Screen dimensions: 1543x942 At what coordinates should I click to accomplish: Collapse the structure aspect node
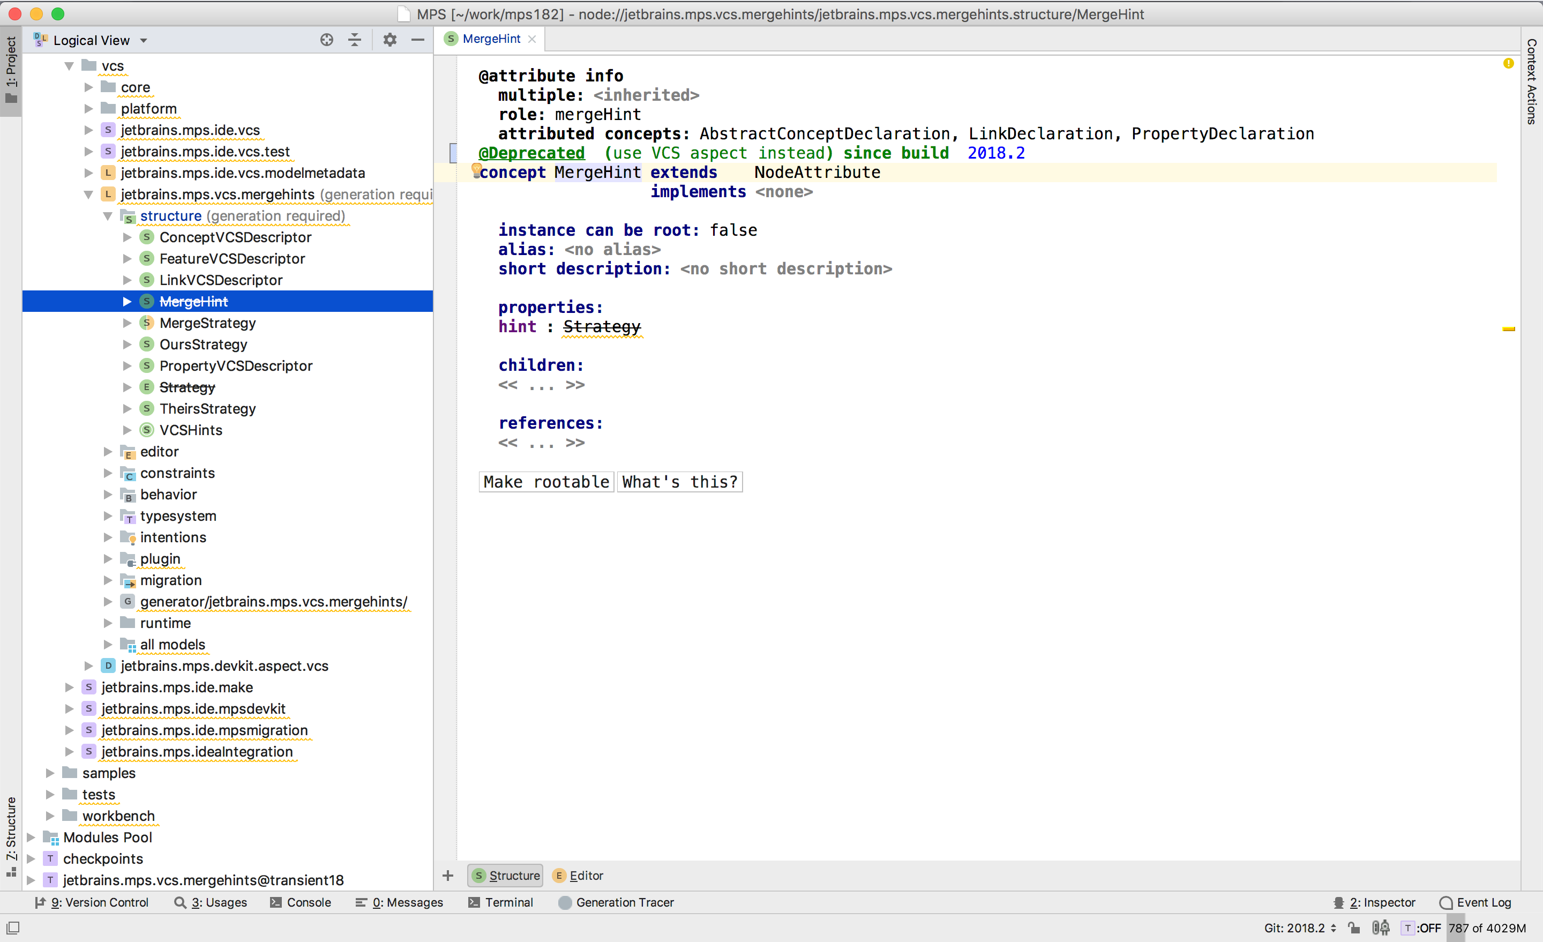pyautogui.click(x=108, y=215)
